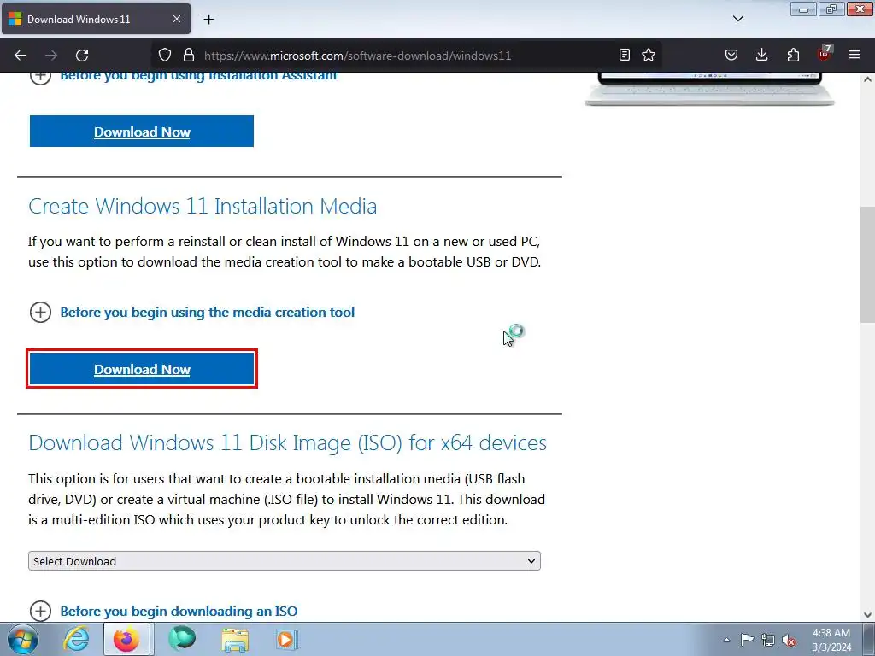The height and width of the screenshot is (656, 875).
Task: Click the scrollbar down arrow
Action: click(x=868, y=615)
